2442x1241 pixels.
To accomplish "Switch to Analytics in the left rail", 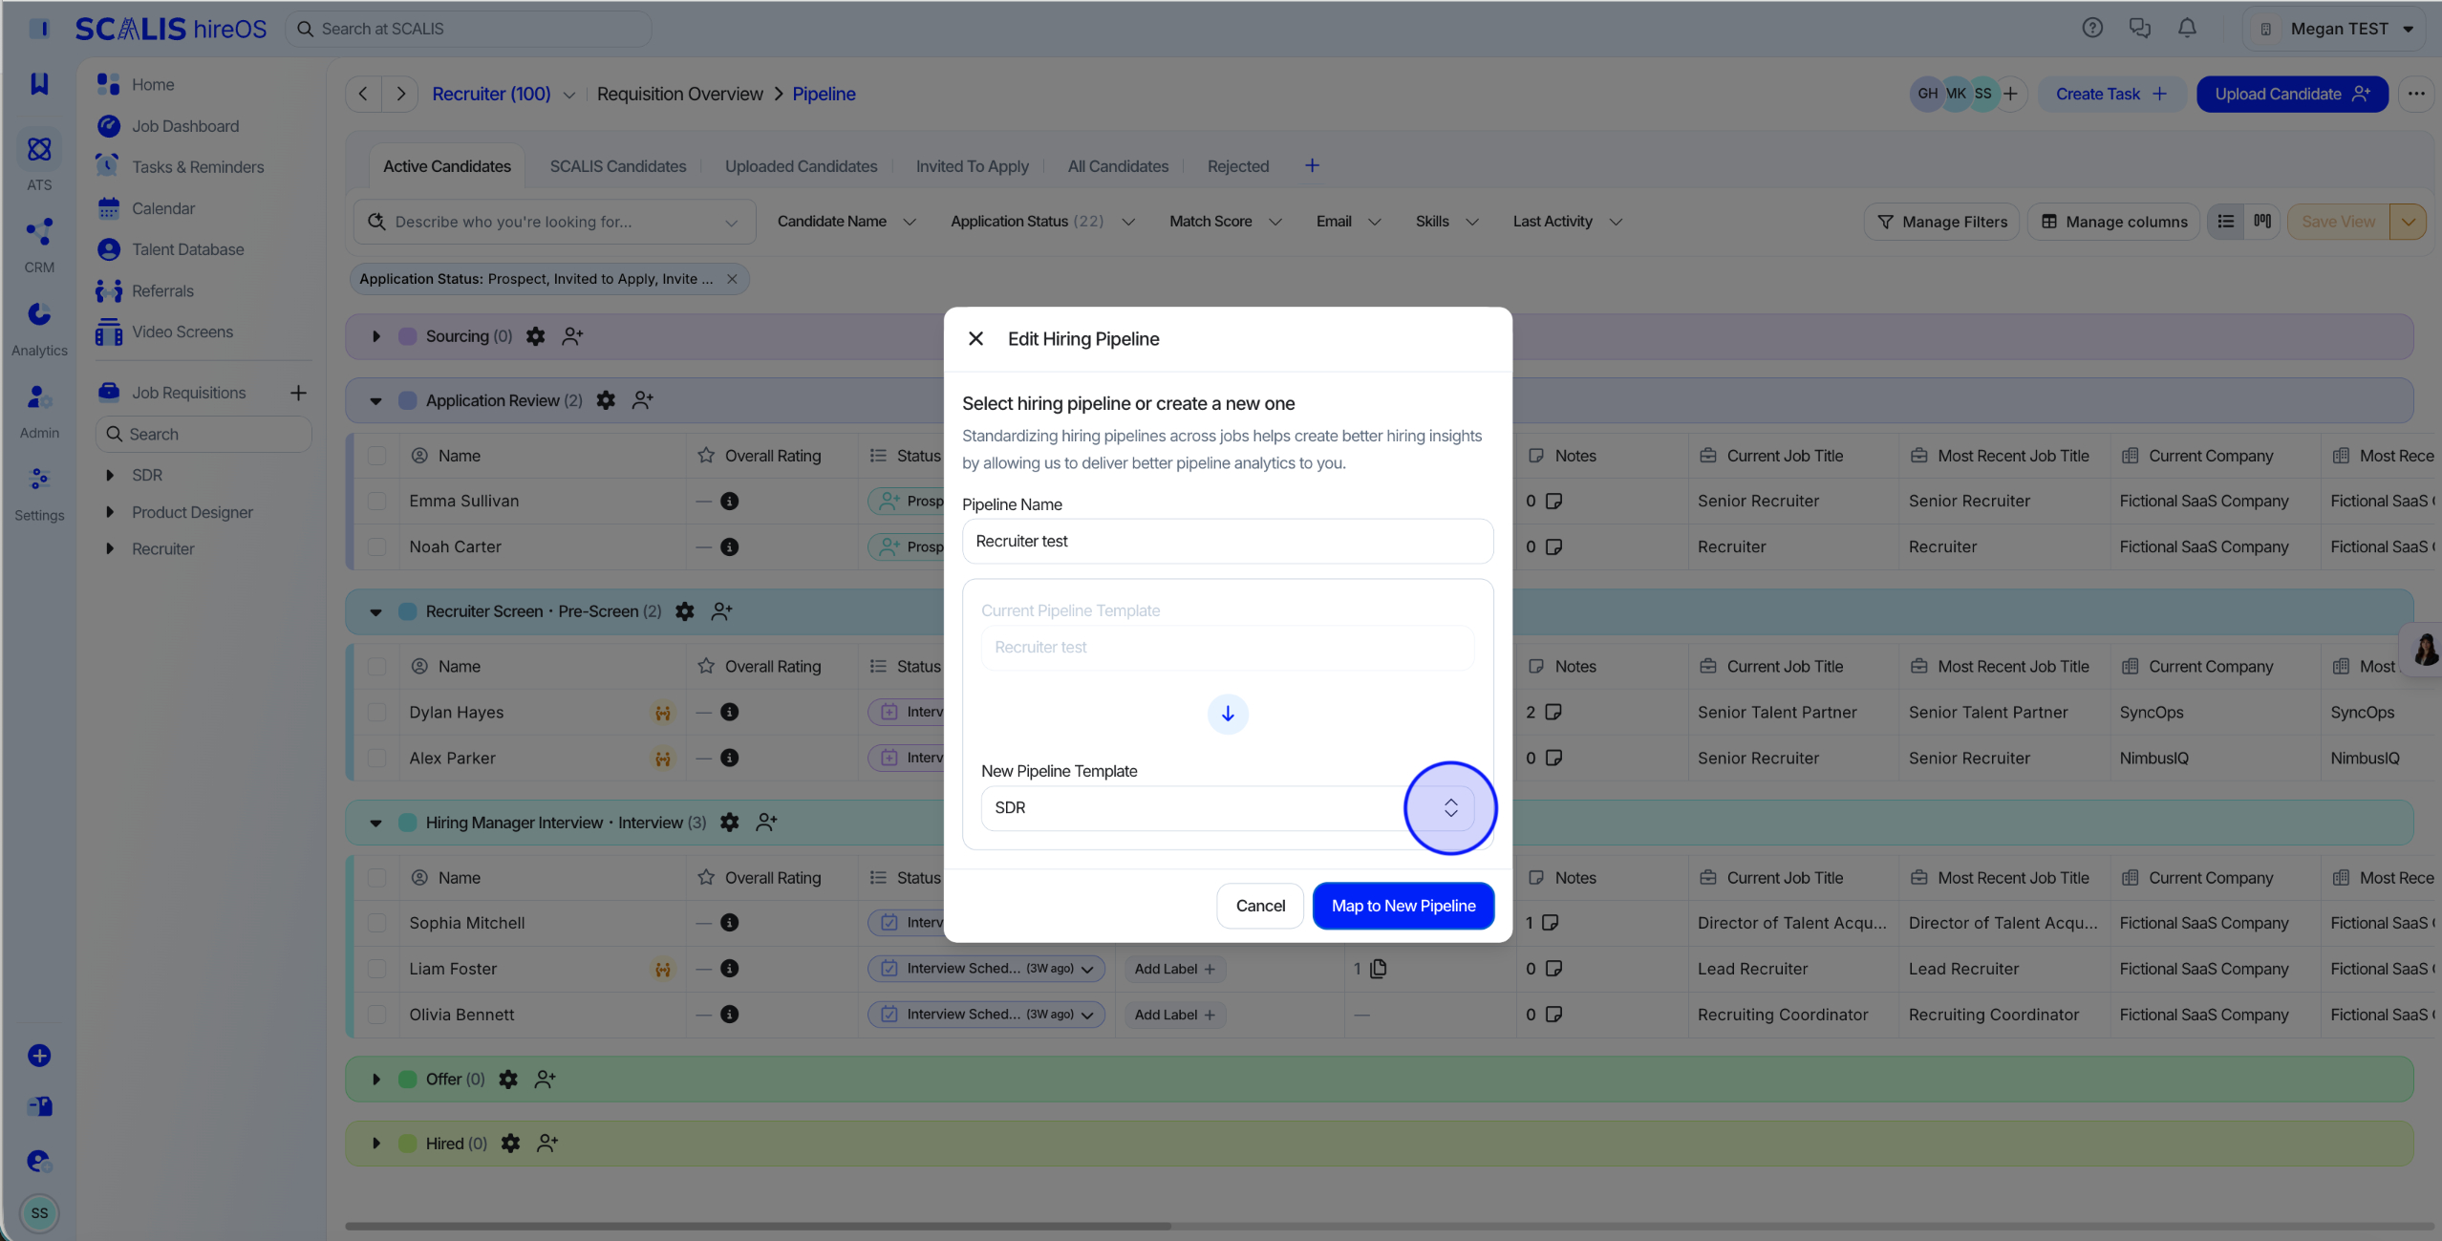I will (39, 328).
